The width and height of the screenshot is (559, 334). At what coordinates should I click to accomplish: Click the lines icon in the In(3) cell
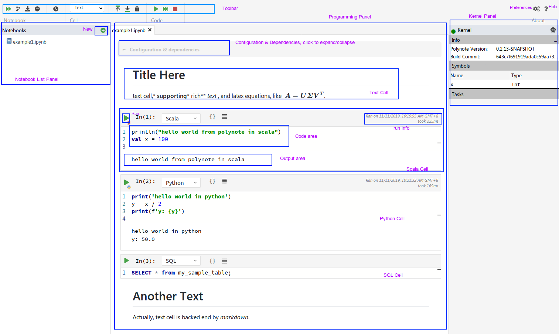224,261
